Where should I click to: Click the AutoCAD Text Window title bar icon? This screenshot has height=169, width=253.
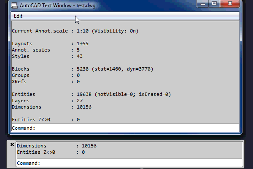pyautogui.click(x=15, y=6)
